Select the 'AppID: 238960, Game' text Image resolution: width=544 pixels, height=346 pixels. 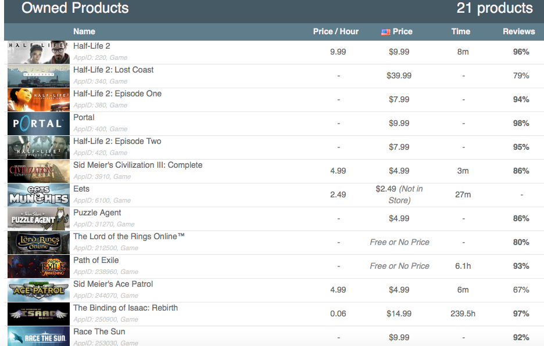(x=106, y=272)
